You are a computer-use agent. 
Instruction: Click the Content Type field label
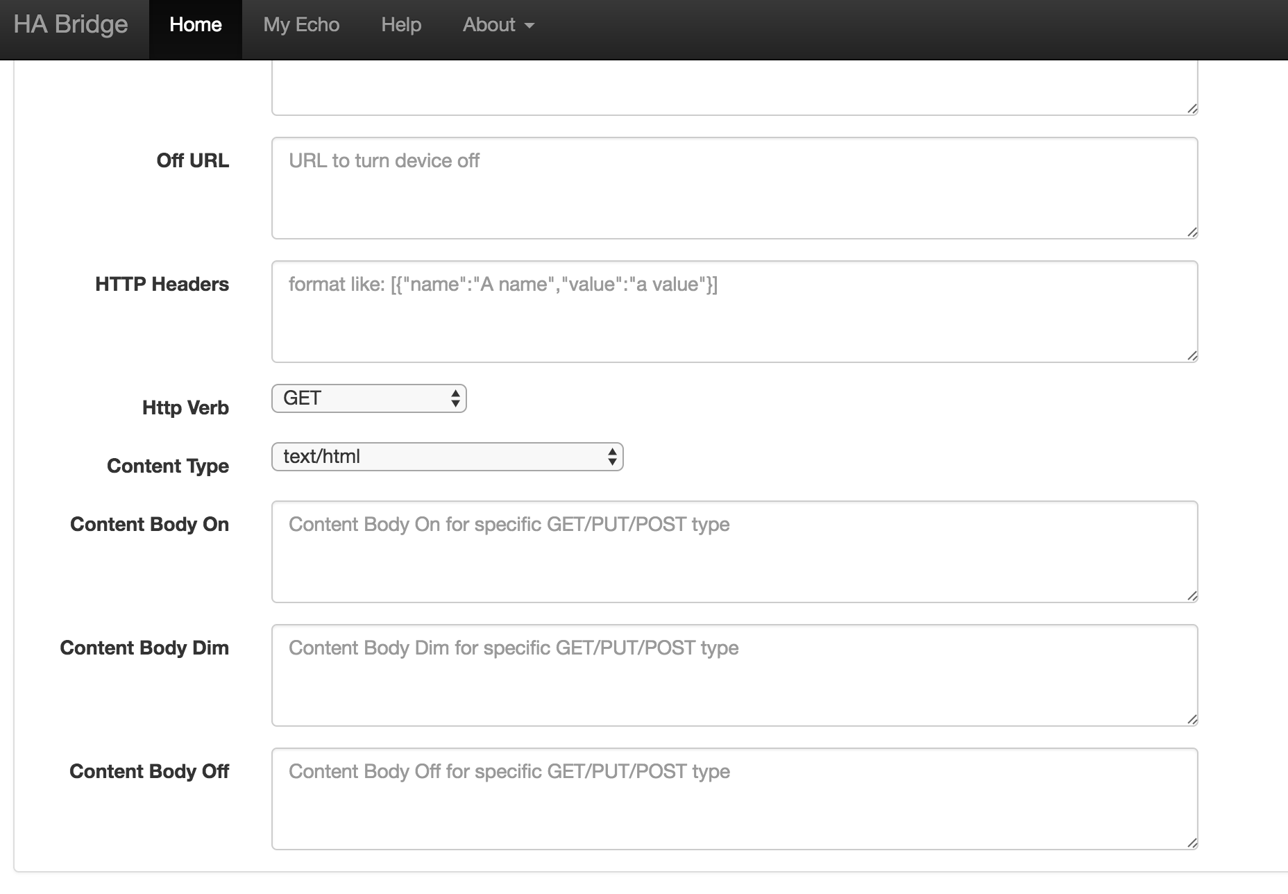click(167, 466)
